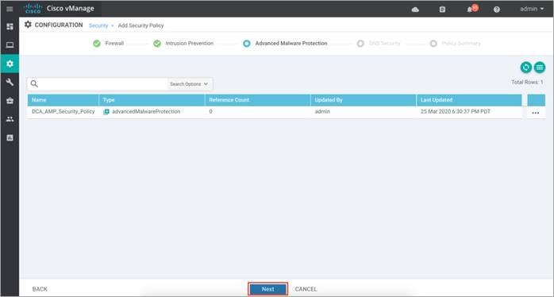Click the Intrusion Prevention step green checkmark
Screen dimensions: 554x297
click(157, 44)
